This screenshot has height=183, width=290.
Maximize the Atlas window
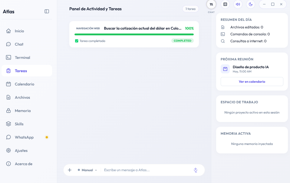(273, 4)
